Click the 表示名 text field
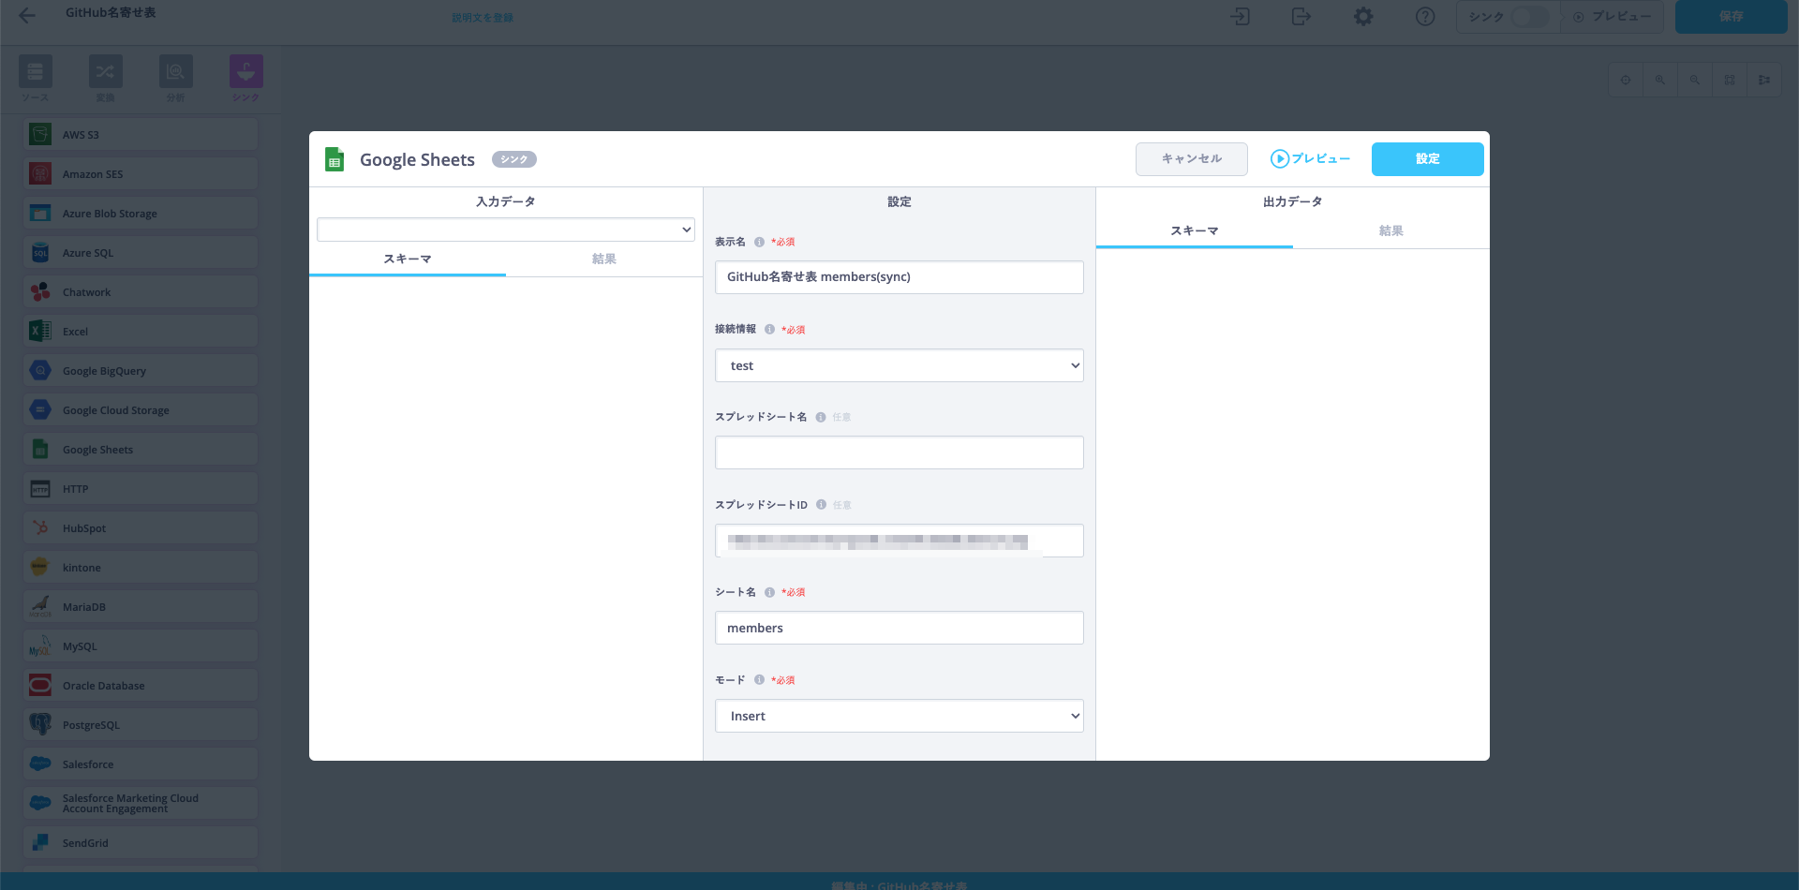1799x890 pixels. pyautogui.click(x=899, y=277)
